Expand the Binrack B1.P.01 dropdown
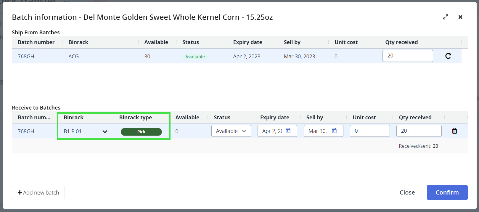Viewport: 479px width, 212px height. click(105, 131)
